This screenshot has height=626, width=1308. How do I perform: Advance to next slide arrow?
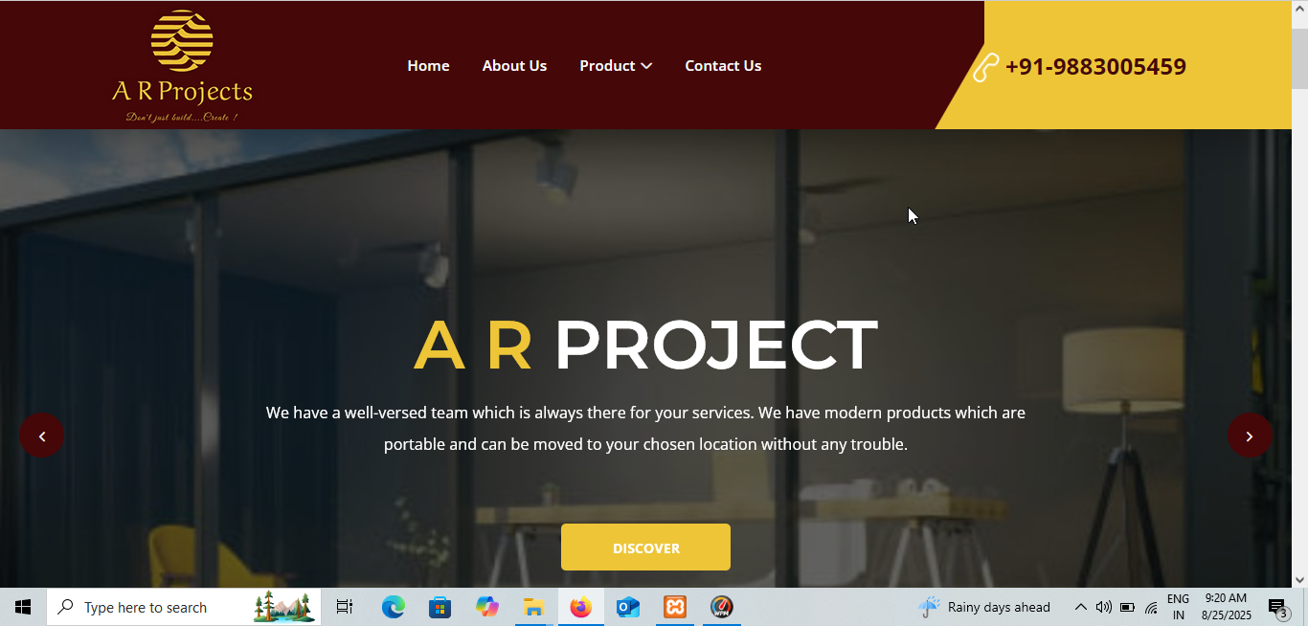[x=1250, y=436]
